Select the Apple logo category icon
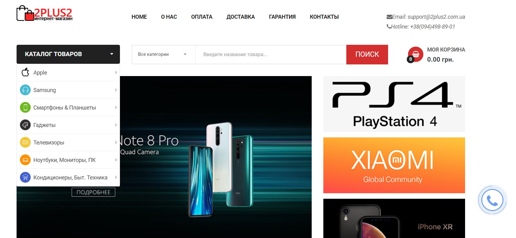Screen dimensions: 516x238 click(25, 72)
